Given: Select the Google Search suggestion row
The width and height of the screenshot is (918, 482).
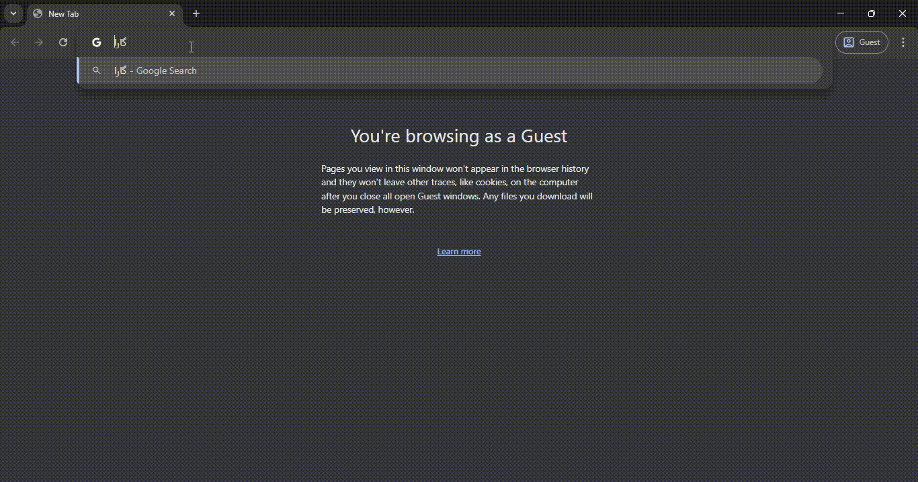Looking at the screenshot, I should (449, 70).
